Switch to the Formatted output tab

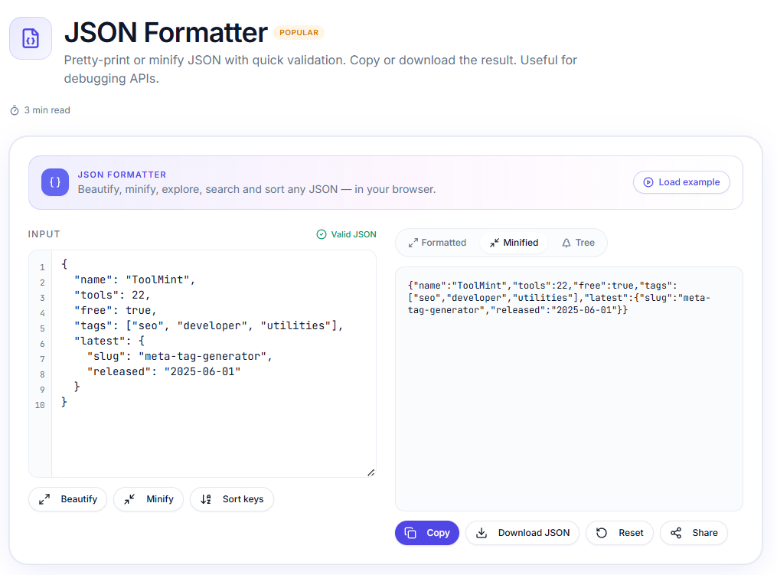tap(437, 243)
